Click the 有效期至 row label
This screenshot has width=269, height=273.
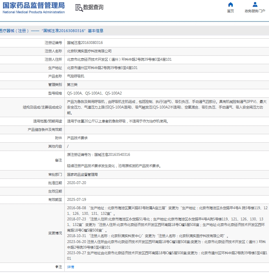[55, 199]
